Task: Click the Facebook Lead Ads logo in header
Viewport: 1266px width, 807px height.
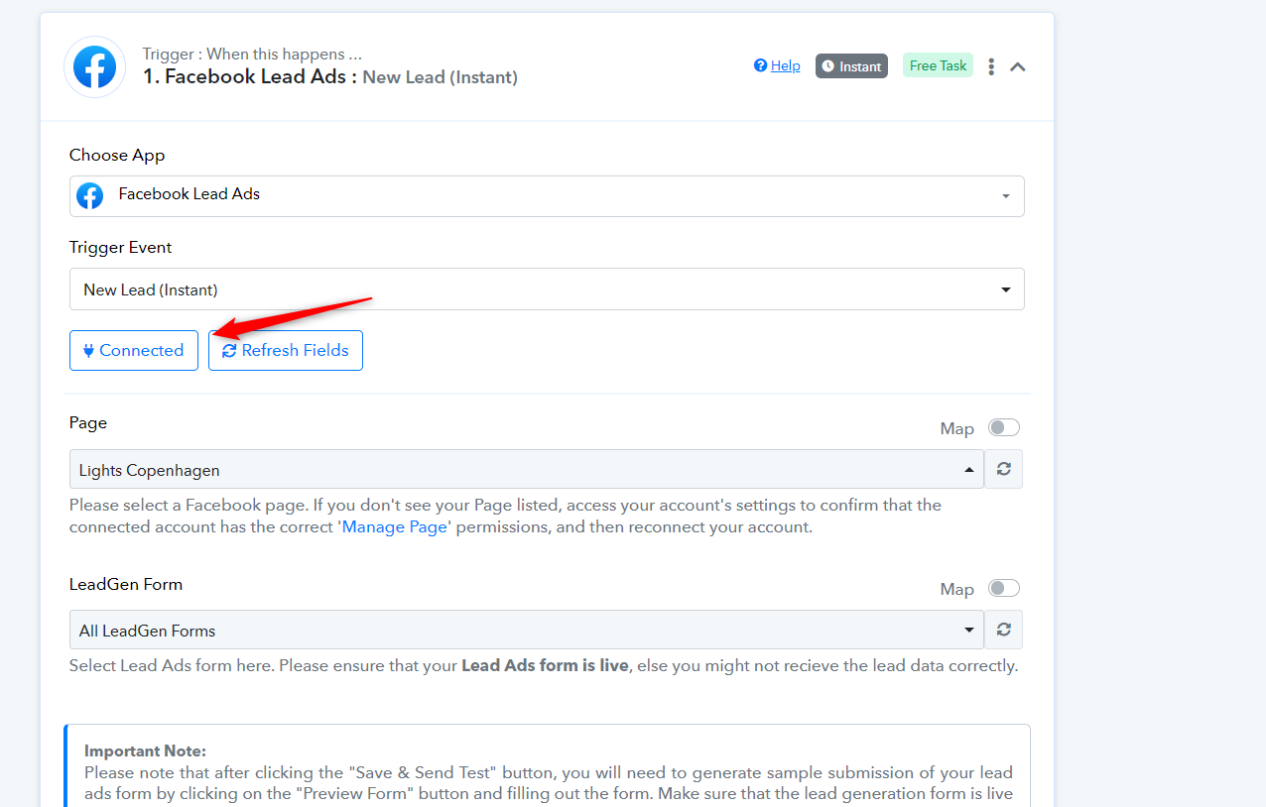Action: [x=94, y=67]
